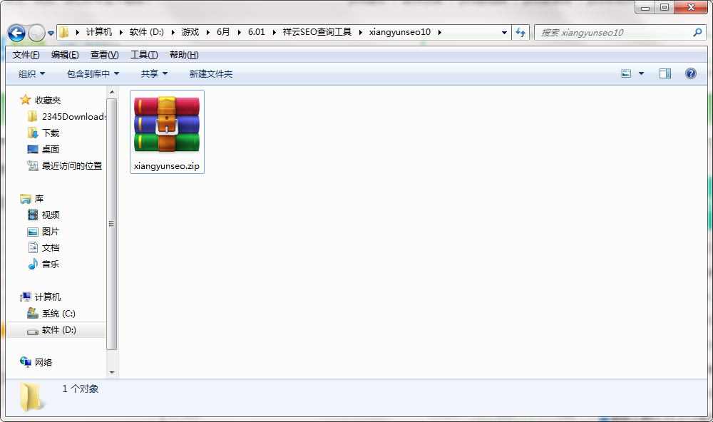Select the 系统 (C:) drive
This screenshot has height=422, width=713.
[x=58, y=314]
